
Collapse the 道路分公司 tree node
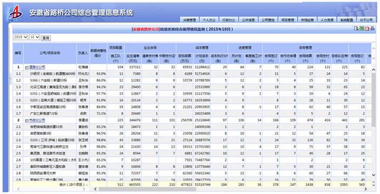pyautogui.click(x=27, y=67)
